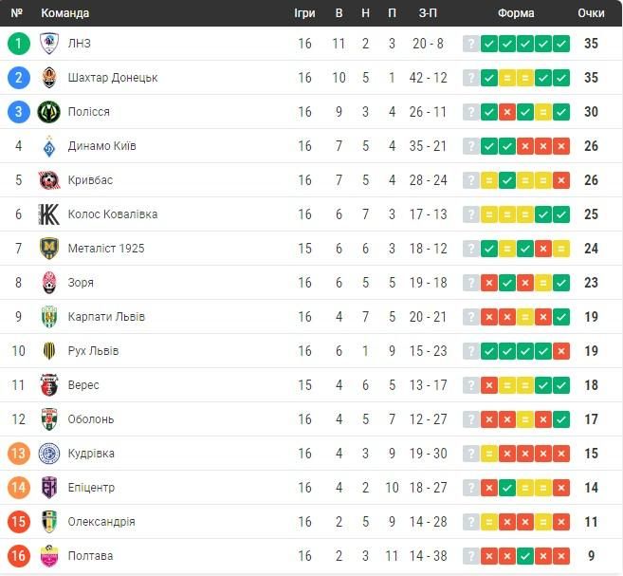Click the Колос Ковалівка club logo
This screenshot has height=576, width=623.
click(x=48, y=214)
